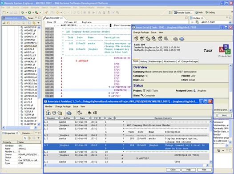
Task: Switch to the Debug perspective
Action: pos(210,12)
